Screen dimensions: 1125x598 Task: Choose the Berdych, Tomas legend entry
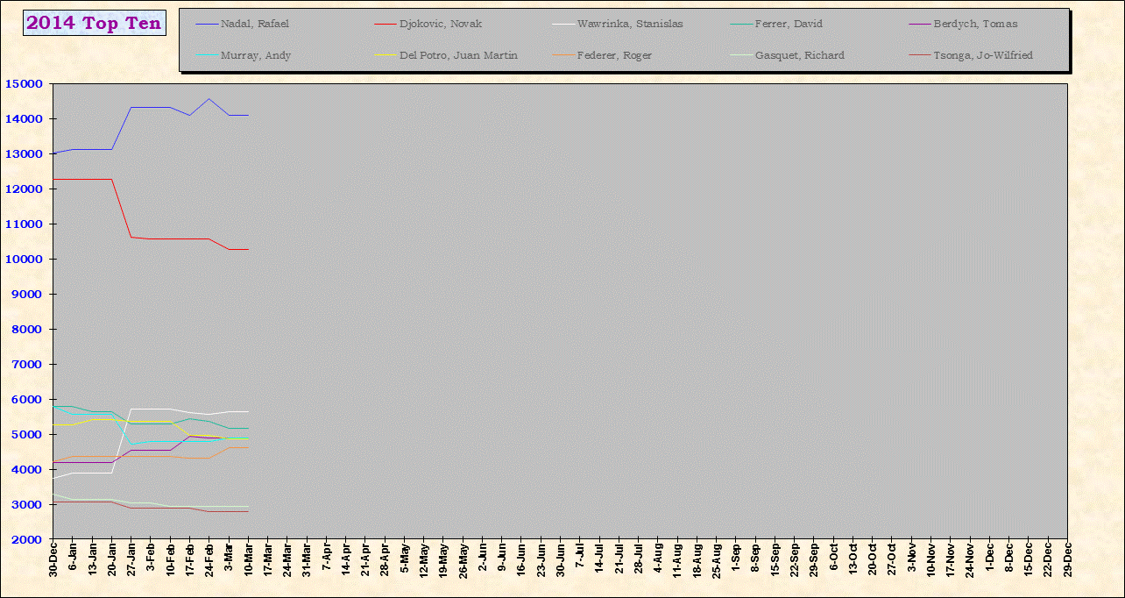coord(975,24)
